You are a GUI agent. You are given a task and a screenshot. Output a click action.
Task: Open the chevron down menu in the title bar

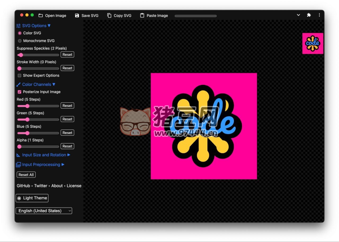[298, 15]
